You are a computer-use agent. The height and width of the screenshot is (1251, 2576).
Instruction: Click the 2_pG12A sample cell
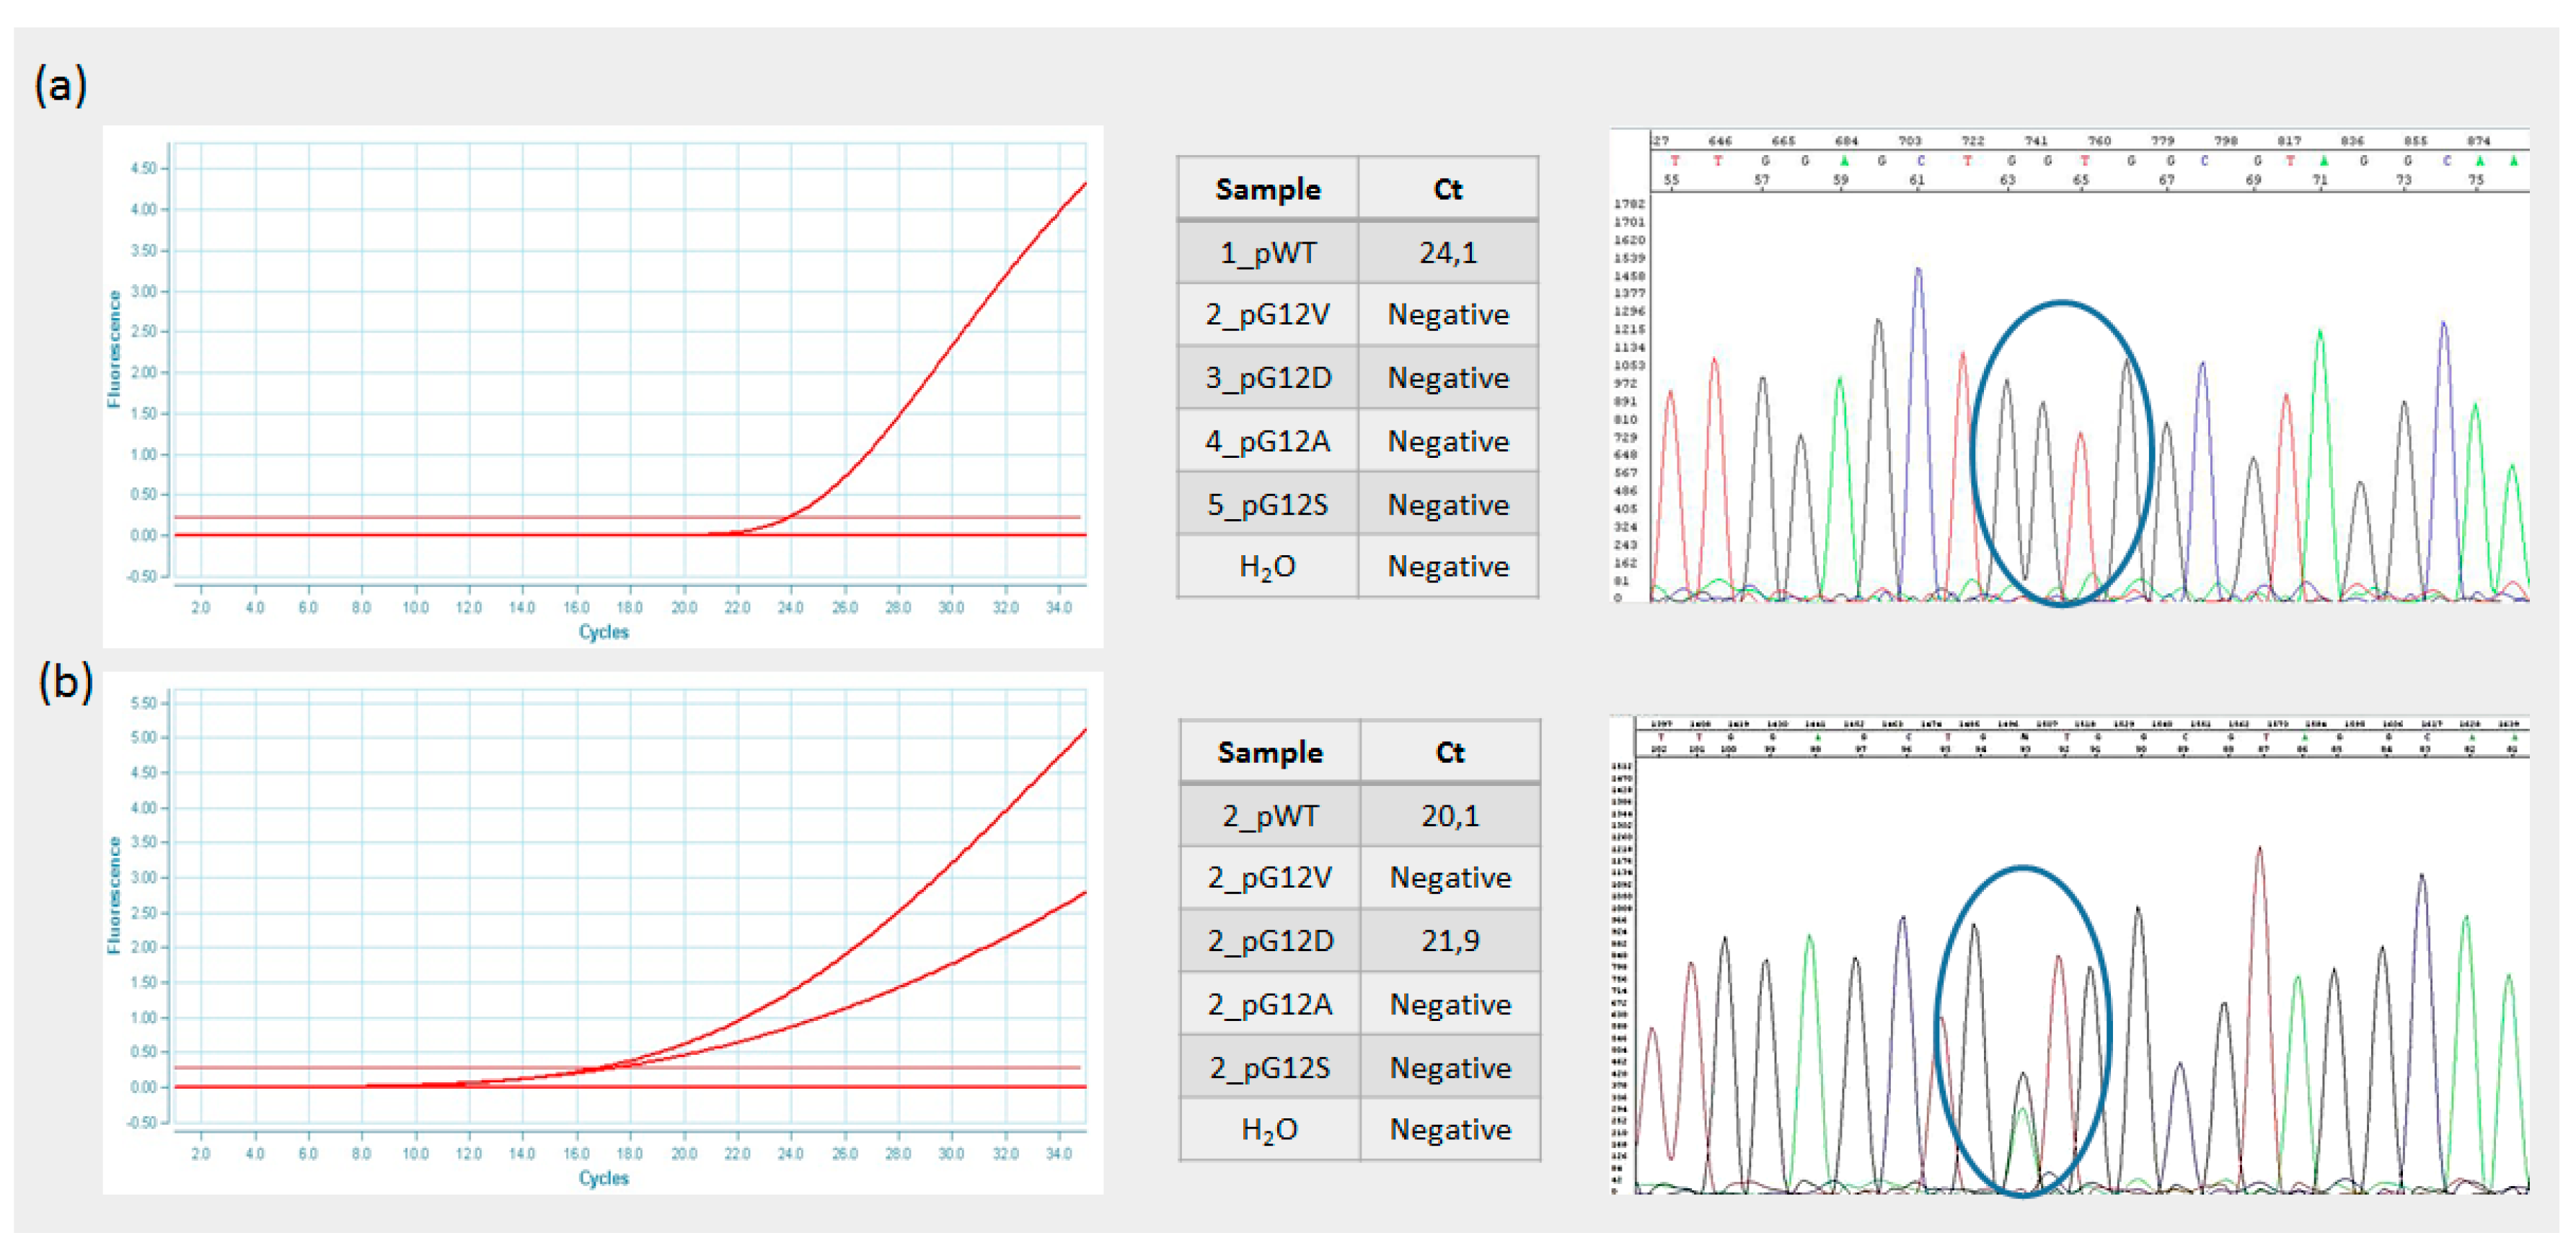click(x=1270, y=1004)
